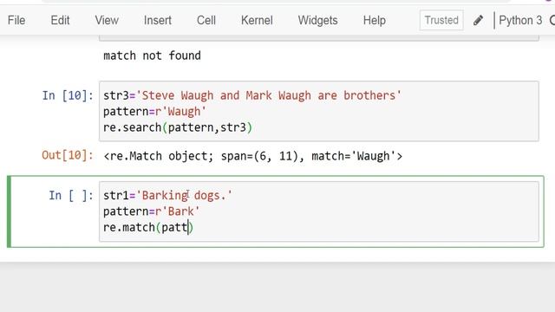This screenshot has height=312, width=555.
Task: Click the In [10] cell prompt
Action: tap(68, 95)
